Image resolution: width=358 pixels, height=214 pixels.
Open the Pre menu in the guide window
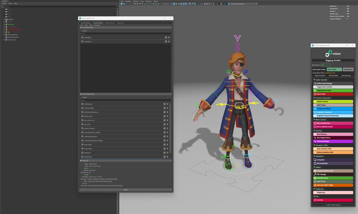82,25
